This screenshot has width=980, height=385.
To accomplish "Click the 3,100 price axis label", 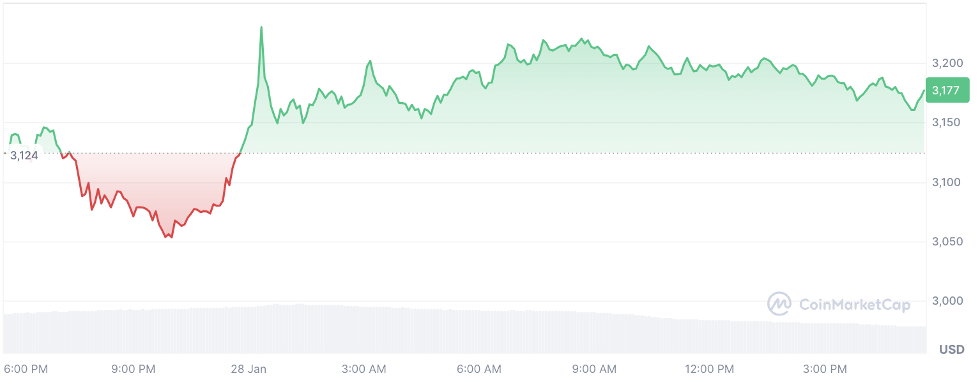I will (x=947, y=182).
